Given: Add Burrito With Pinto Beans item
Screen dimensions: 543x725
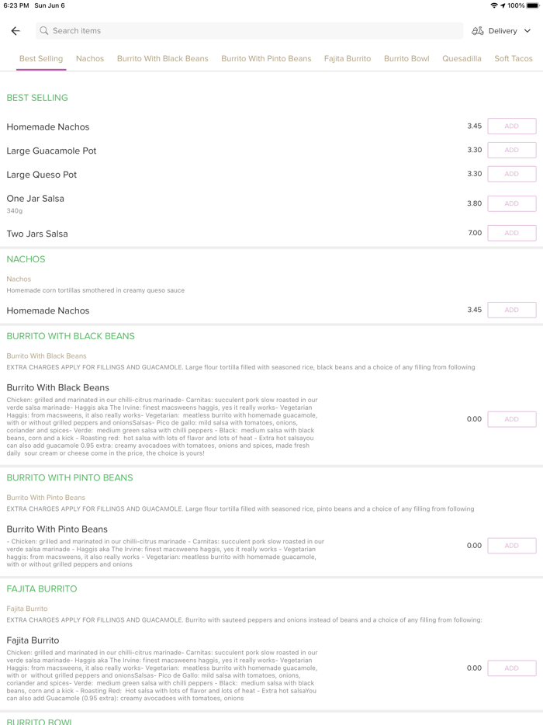Looking at the screenshot, I should (x=511, y=546).
